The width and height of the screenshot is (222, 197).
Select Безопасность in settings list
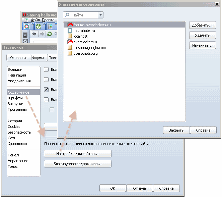23,132
